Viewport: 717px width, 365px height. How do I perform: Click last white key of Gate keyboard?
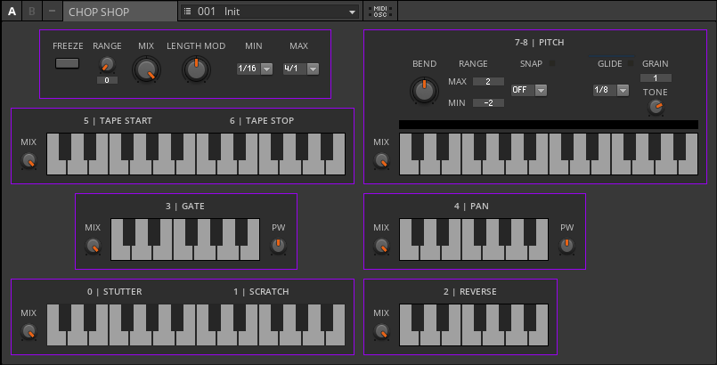(x=249, y=253)
